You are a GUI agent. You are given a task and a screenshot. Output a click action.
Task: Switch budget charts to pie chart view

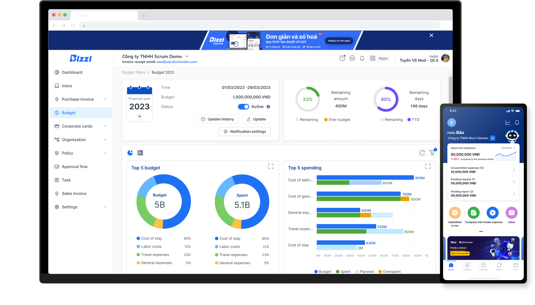(x=130, y=153)
